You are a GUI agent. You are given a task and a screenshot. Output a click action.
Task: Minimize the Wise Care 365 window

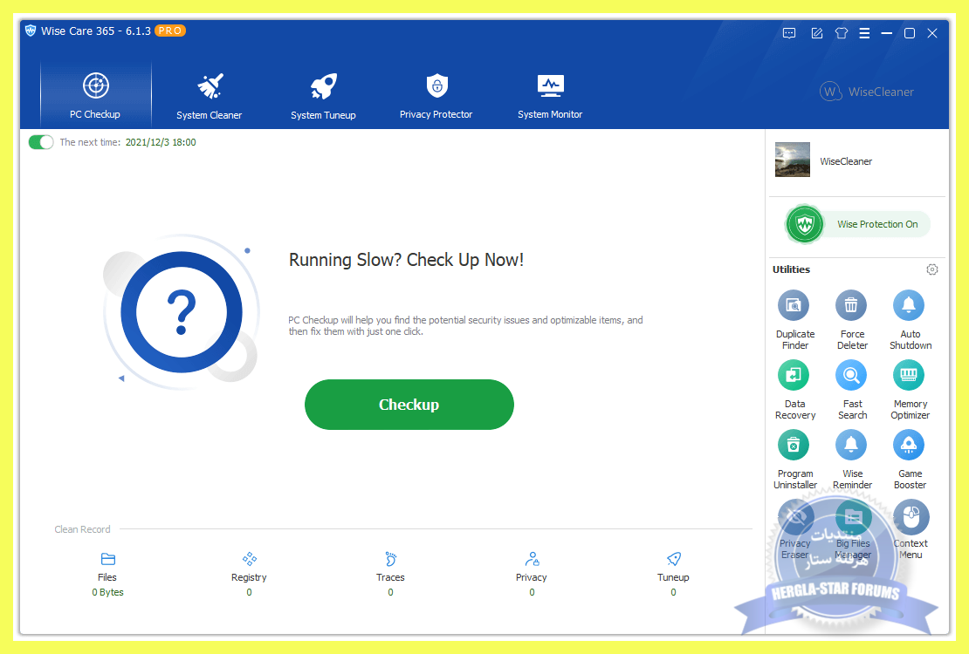click(887, 33)
